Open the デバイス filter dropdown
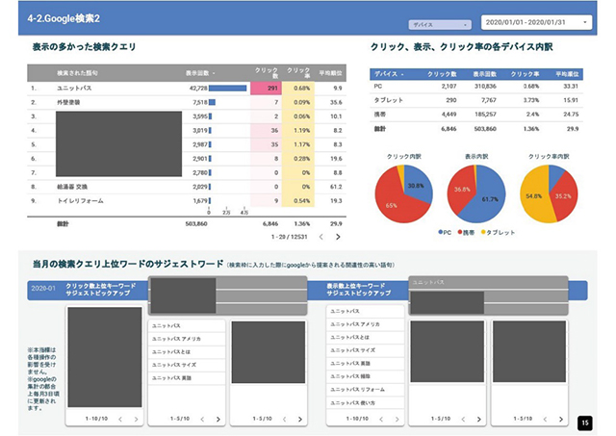Image resolution: width=616 pixels, height=436 pixels. (x=440, y=24)
